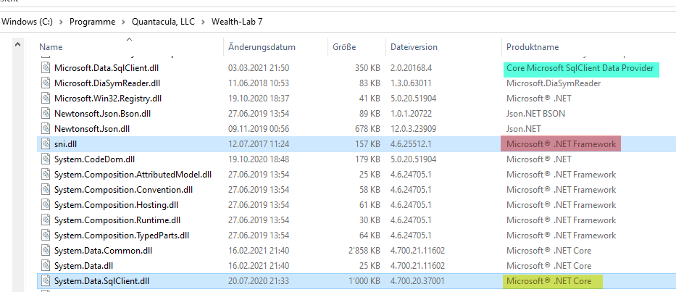Navigate to Windows (C:) in breadcrumb

point(27,22)
